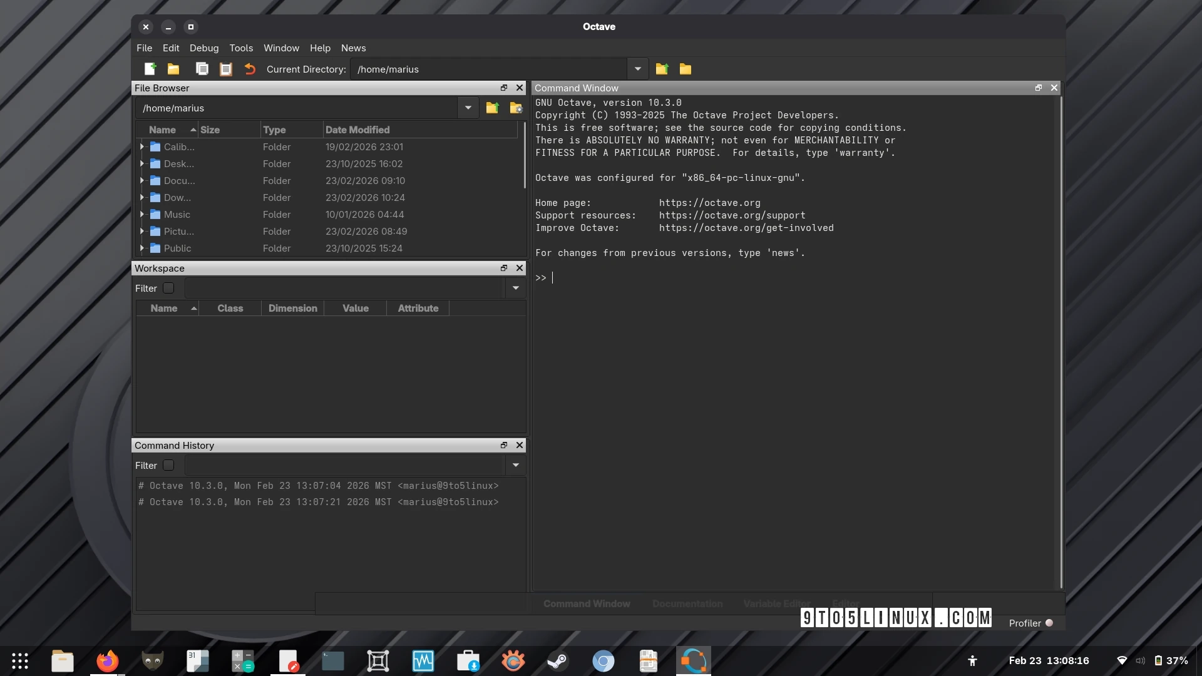Image resolution: width=1202 pixels, height=676 pixels.
Task: Go one directory up in File Browser
Action: [x=492, y=108]
